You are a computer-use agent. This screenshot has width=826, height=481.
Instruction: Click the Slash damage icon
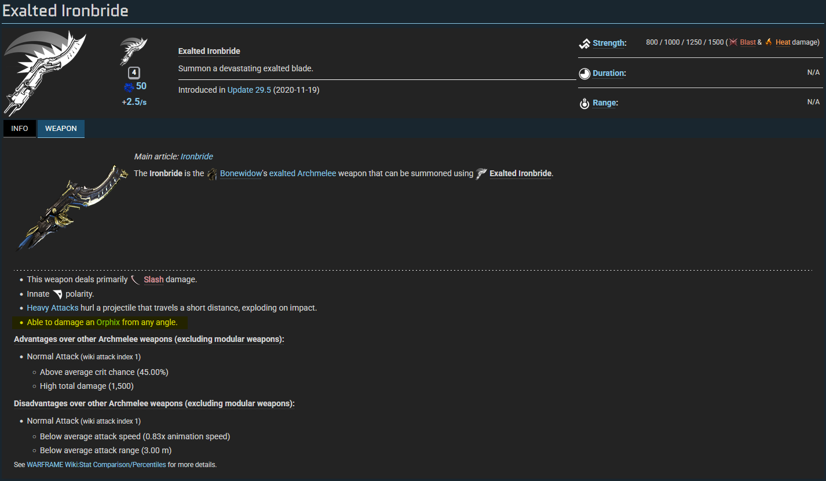tap(136, 280)
